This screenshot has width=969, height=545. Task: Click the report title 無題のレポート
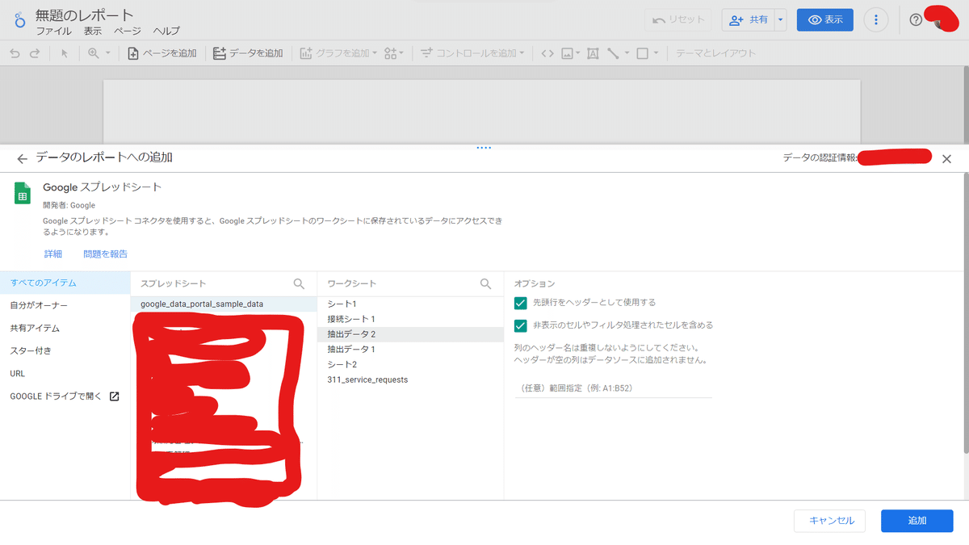point(85,15)
